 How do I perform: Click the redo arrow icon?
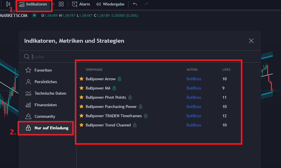point(146,4)
